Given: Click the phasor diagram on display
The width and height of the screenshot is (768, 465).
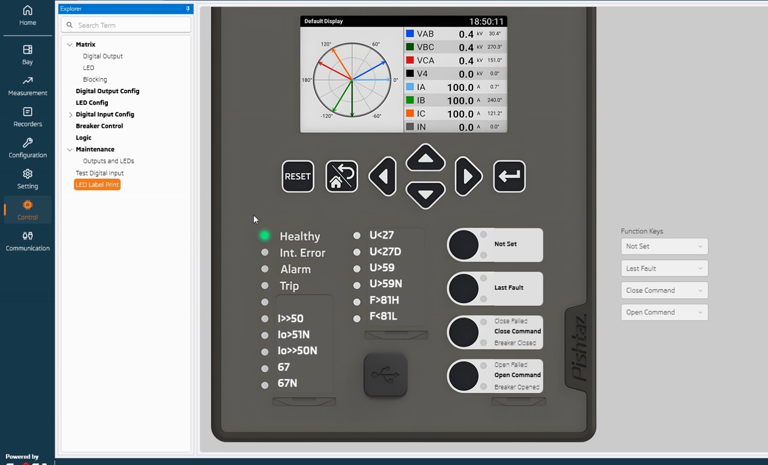Looking at the screenshot, I should (x=352, y=80).
